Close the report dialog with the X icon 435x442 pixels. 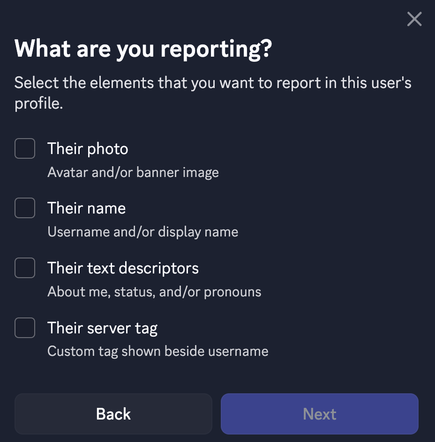pyautogui.click(x=414, y=19)
